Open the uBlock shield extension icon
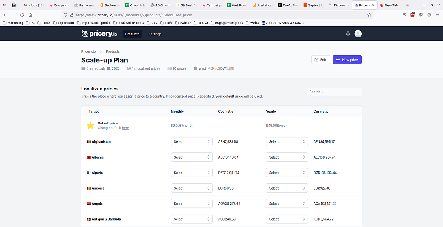Screen dimensions: 443x227 tap(421, 15)
